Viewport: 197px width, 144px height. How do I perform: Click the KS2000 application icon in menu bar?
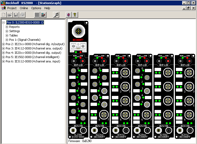pyautogui.click(x=4, y=8)
